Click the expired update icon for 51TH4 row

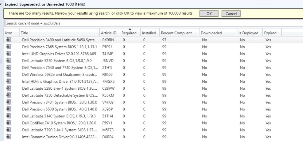tap(8, 116)
